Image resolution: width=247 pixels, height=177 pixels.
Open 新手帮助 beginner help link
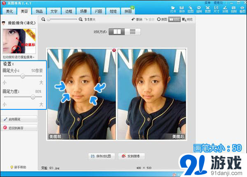coord(18,167)
